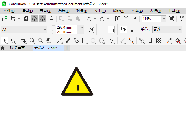The height and width of the screenshot is (127, 186).
Task: Select the Pan hand tool
Action: 49,41
